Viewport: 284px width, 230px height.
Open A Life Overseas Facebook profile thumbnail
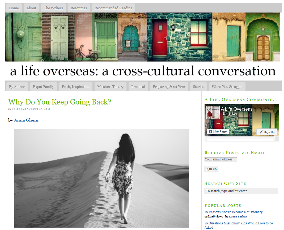(x=213, y=113)
